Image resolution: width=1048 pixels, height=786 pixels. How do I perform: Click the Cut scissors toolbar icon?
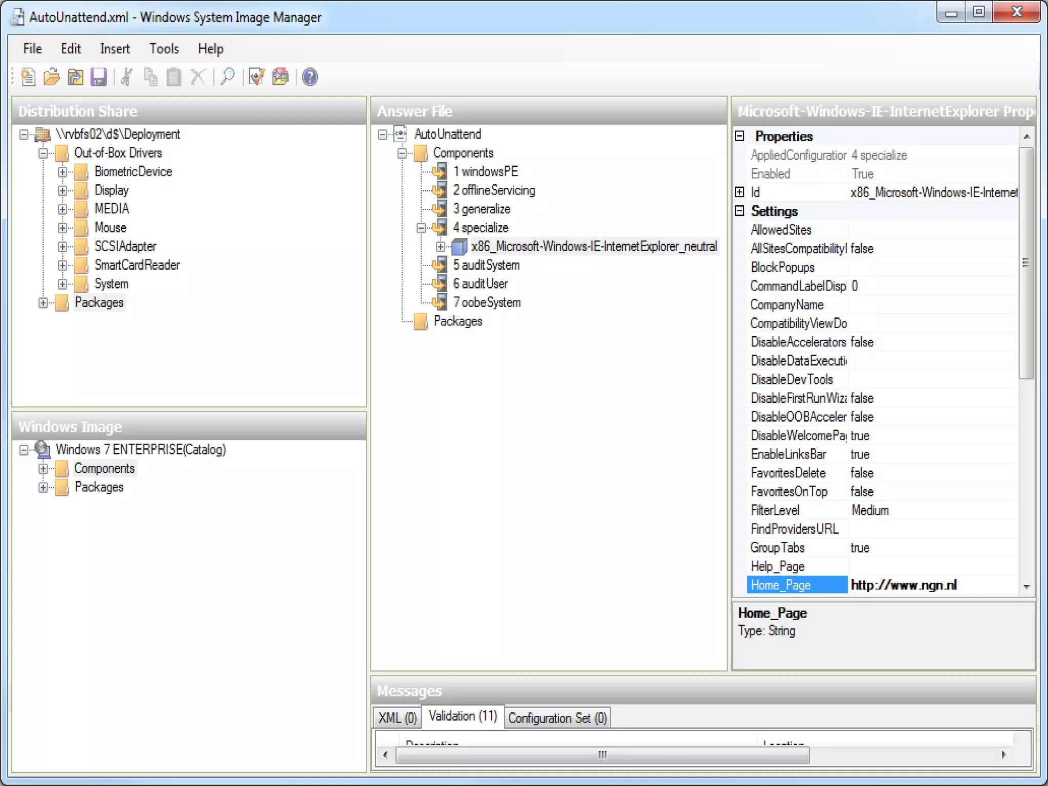(127, 77)
